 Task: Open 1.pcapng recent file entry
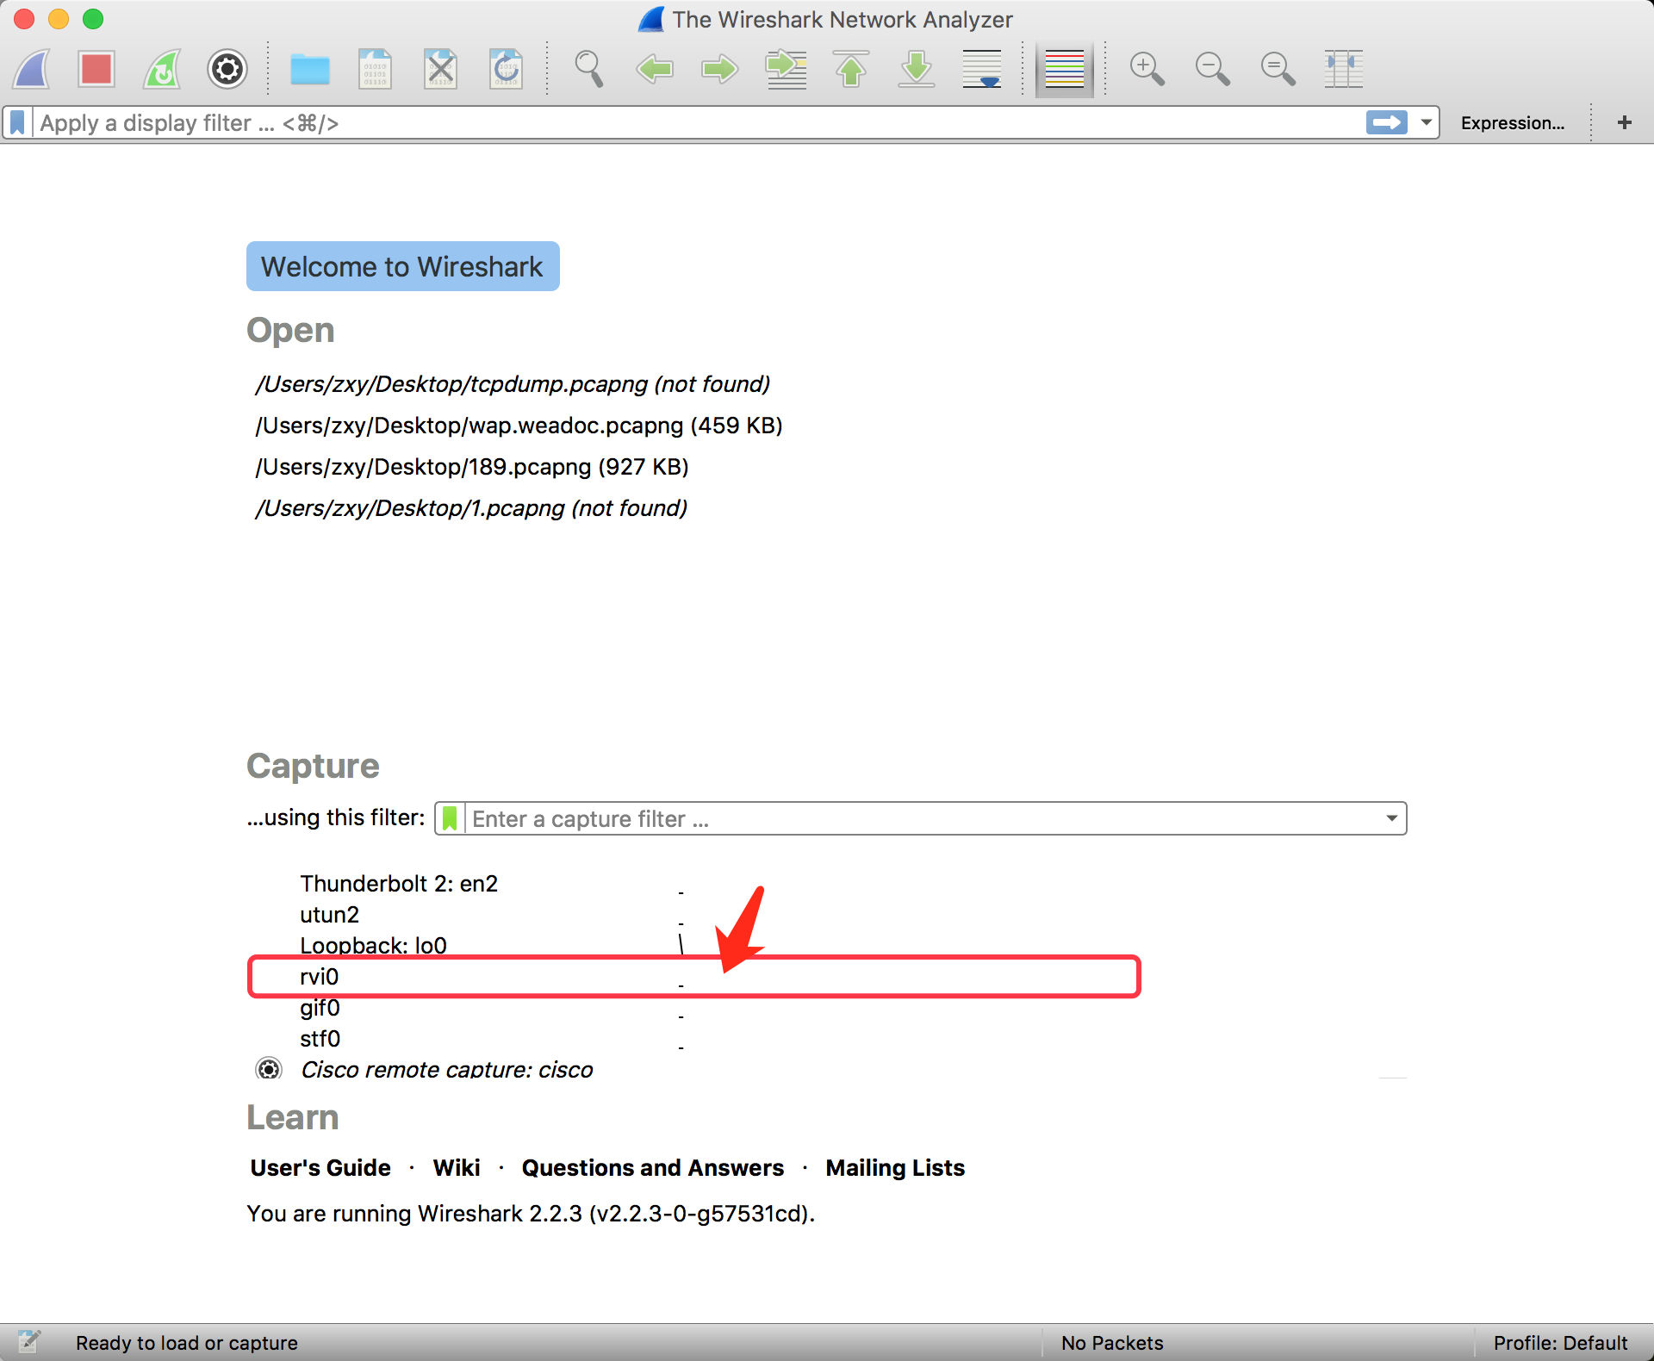coord(471,508)
